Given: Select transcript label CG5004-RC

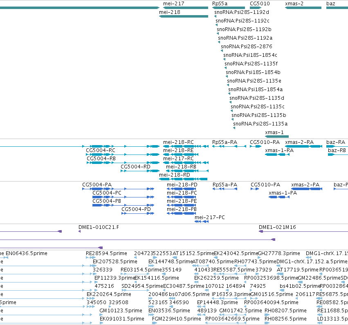Looking at the screenshot, I should click(x=101, y=150).
